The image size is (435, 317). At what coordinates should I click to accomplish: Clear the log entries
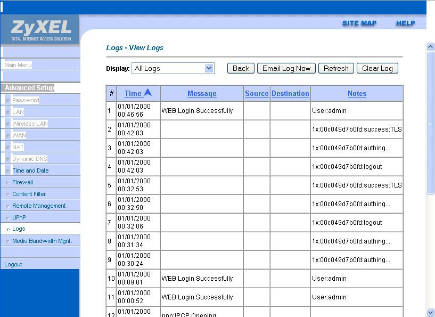[377, 68]
